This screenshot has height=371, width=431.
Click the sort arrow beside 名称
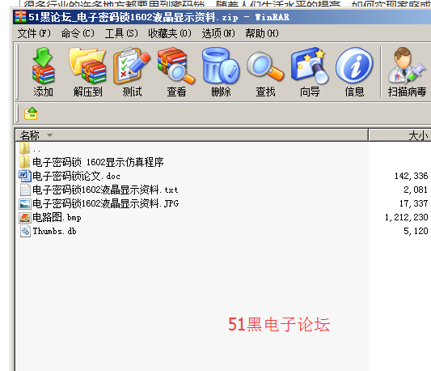tap(49, 135)
